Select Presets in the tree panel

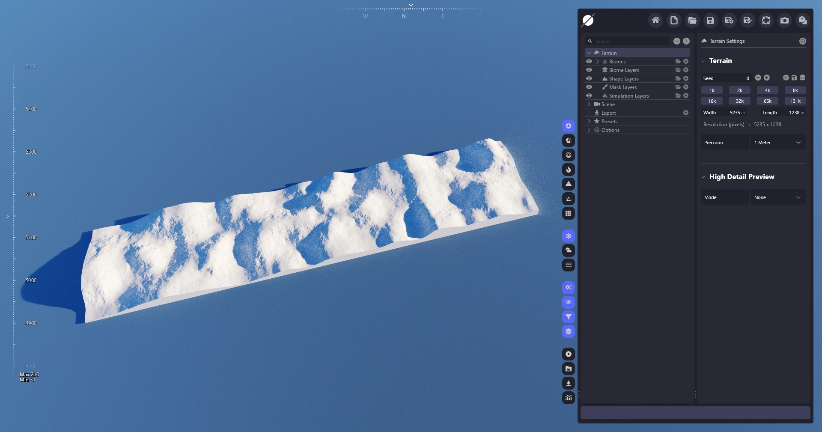(x=609, y=122)
